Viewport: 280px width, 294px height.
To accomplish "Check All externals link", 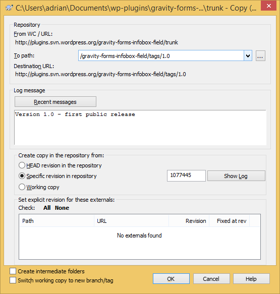I will pyautogui.click(x=47, y=208).
